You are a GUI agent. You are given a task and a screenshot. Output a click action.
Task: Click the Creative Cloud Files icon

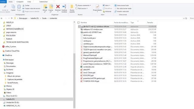[x=3, y=51]
